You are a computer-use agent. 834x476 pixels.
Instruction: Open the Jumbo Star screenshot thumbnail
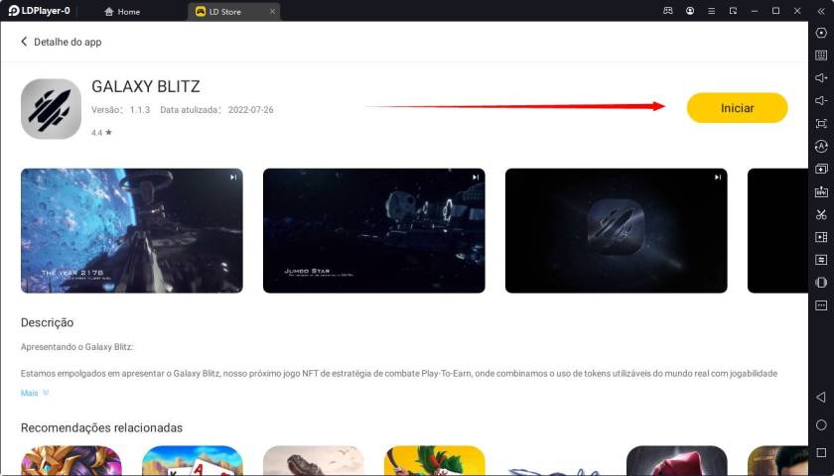click(x=373, y=230)
